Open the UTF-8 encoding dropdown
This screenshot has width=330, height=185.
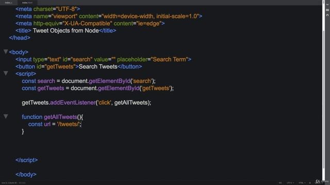(x=290, y=183)
